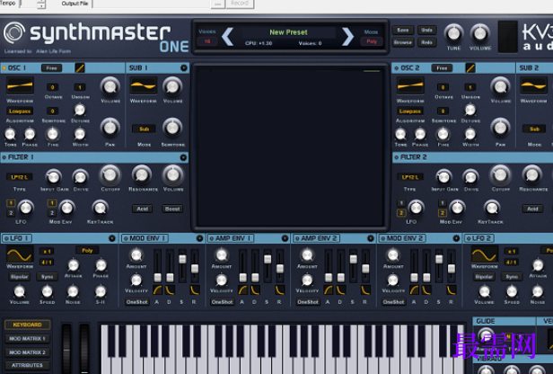The height and width of the screenshot is (374, 553).
Task: Click the Browse presets button
Action: [403, 42]
